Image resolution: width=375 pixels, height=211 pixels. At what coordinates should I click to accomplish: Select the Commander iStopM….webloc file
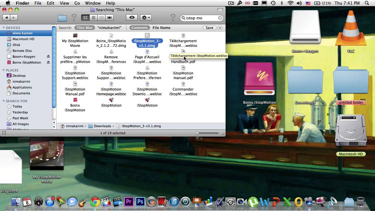pos(183,89)
